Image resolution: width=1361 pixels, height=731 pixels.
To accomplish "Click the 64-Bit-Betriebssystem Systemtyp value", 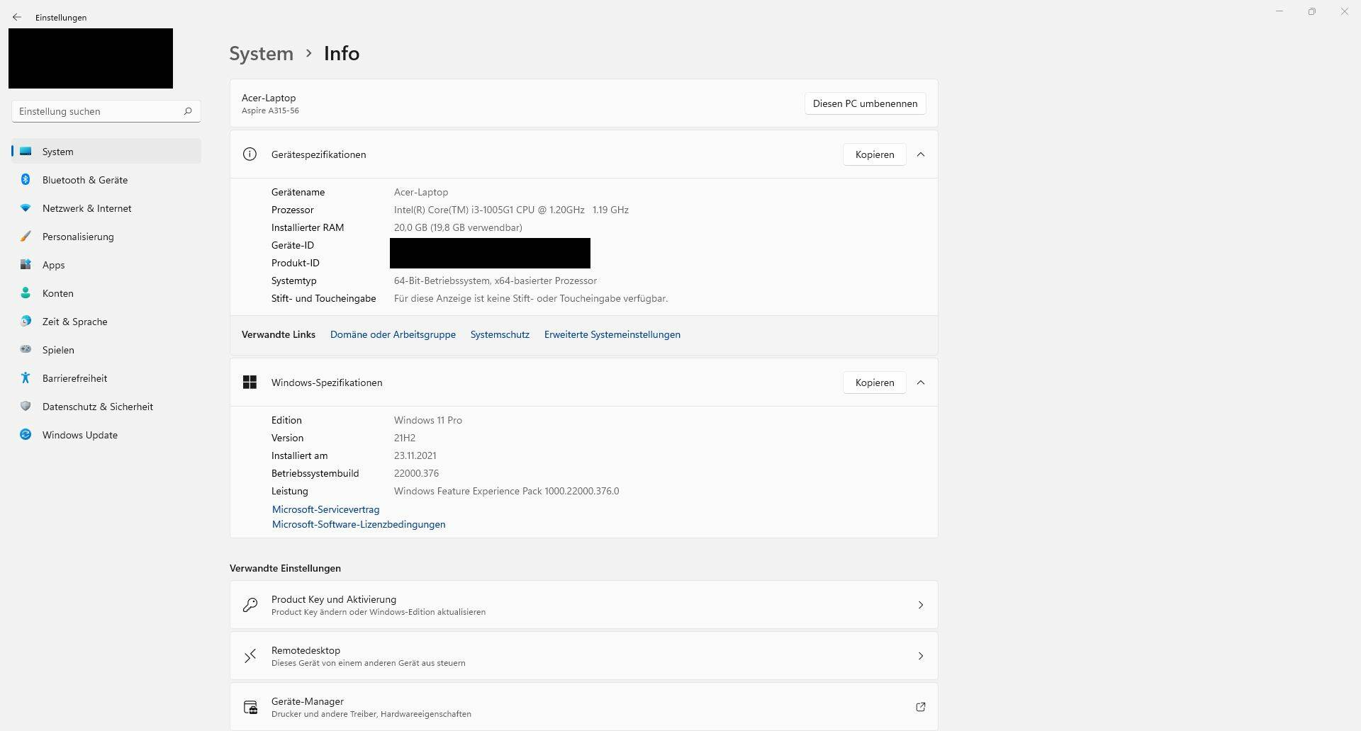I will coord(495,280).
